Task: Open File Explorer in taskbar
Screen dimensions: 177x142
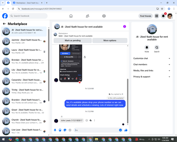Action: click(96, 139)
